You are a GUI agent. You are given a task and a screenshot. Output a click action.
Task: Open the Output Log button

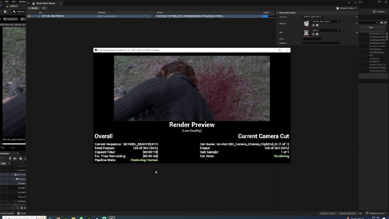pos(21,213)
